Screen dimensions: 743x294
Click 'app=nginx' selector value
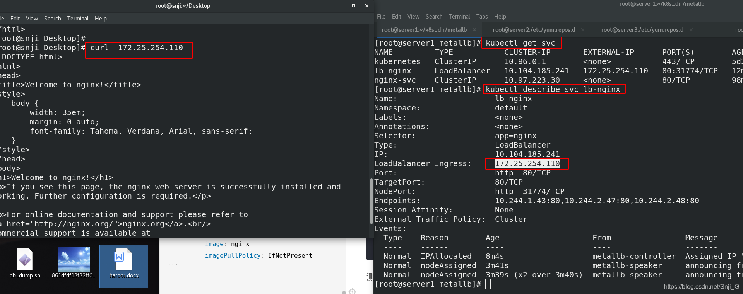(x=515, y=136)
